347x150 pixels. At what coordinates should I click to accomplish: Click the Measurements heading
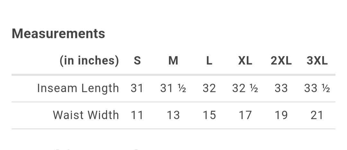(58, 34)
